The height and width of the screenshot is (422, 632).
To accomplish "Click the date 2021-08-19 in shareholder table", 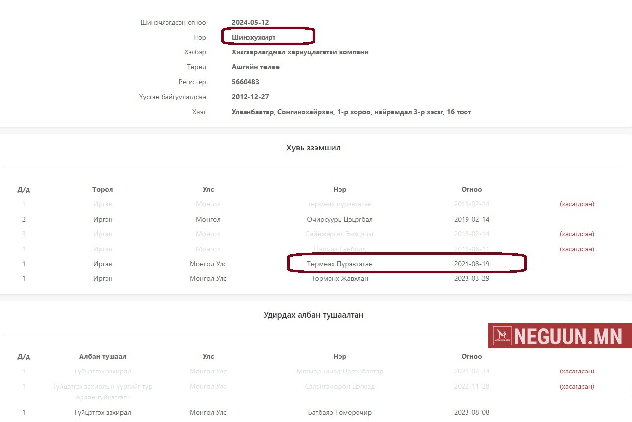I will click(x=471, y=264).
